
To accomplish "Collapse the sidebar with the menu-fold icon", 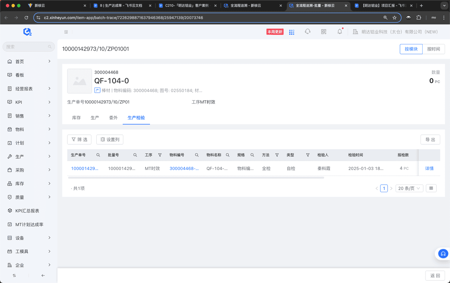I will point(66,32).
